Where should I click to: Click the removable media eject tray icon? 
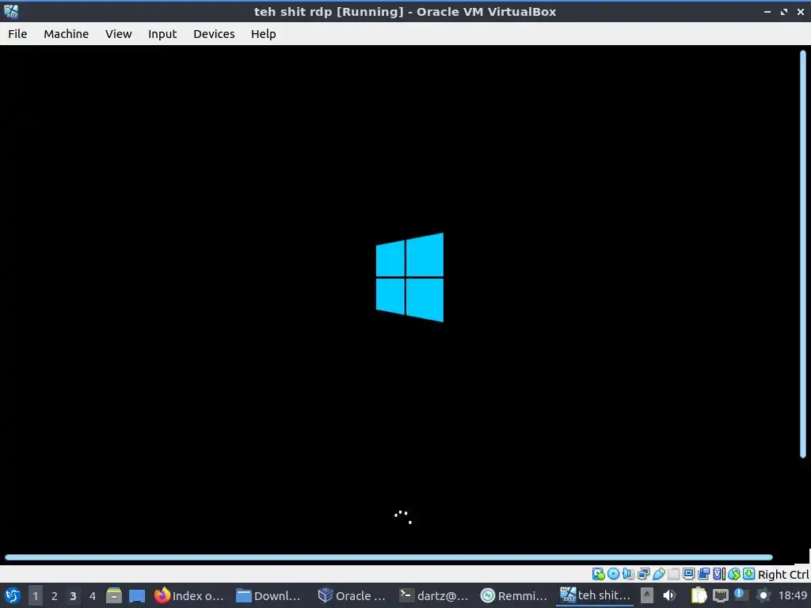click(x=646, y=595)
